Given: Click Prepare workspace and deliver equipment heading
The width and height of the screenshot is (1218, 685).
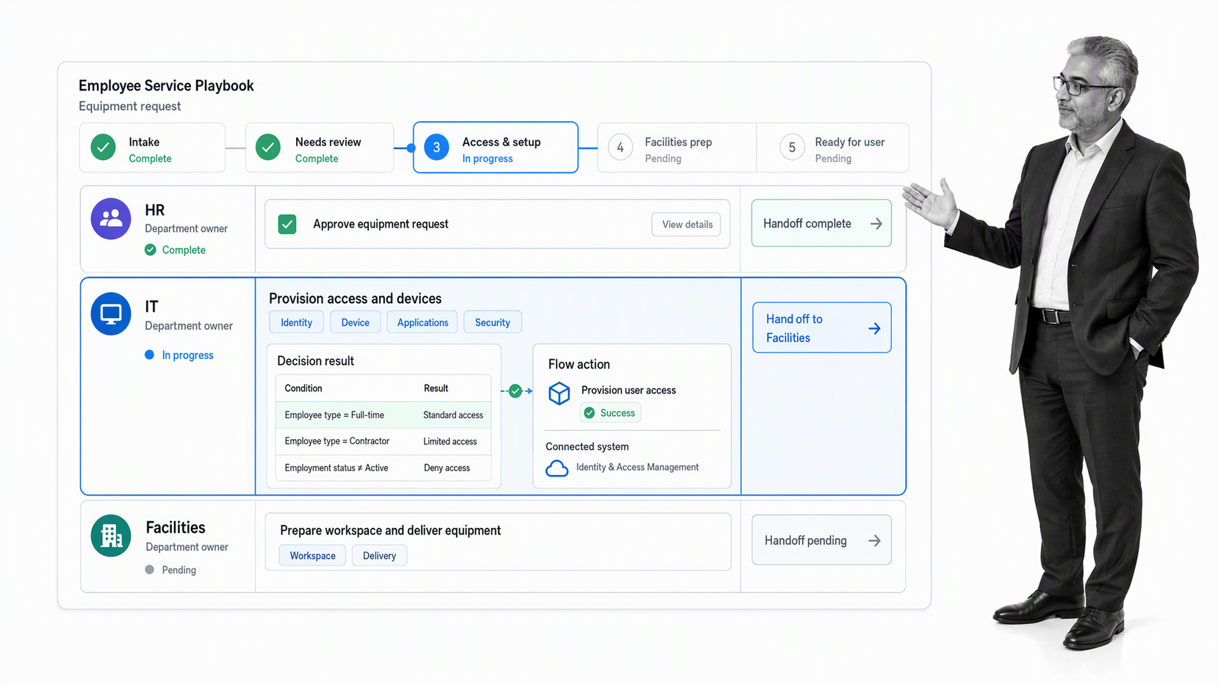Looking at the screenshot, I should (x=390, y=531).
